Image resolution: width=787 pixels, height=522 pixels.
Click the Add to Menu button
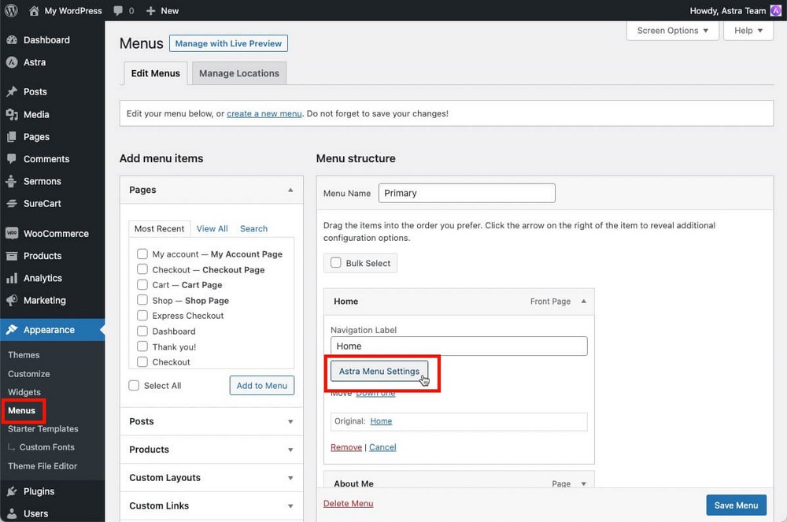coord(262,385)
